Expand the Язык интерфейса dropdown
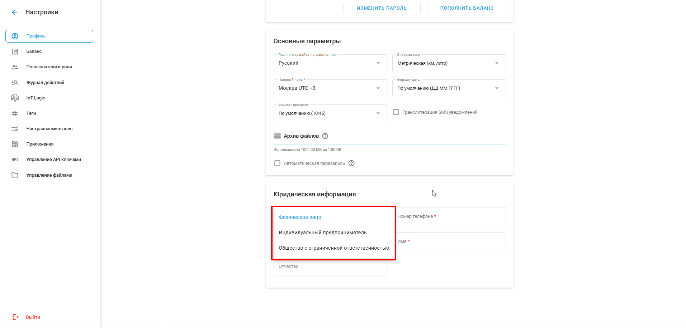686x328 pixels. point(330,63)
